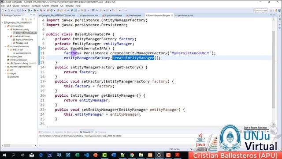This screenshot has height=159, width=282.
Task: Select the target folder in tree
Action: pos(12,73)
